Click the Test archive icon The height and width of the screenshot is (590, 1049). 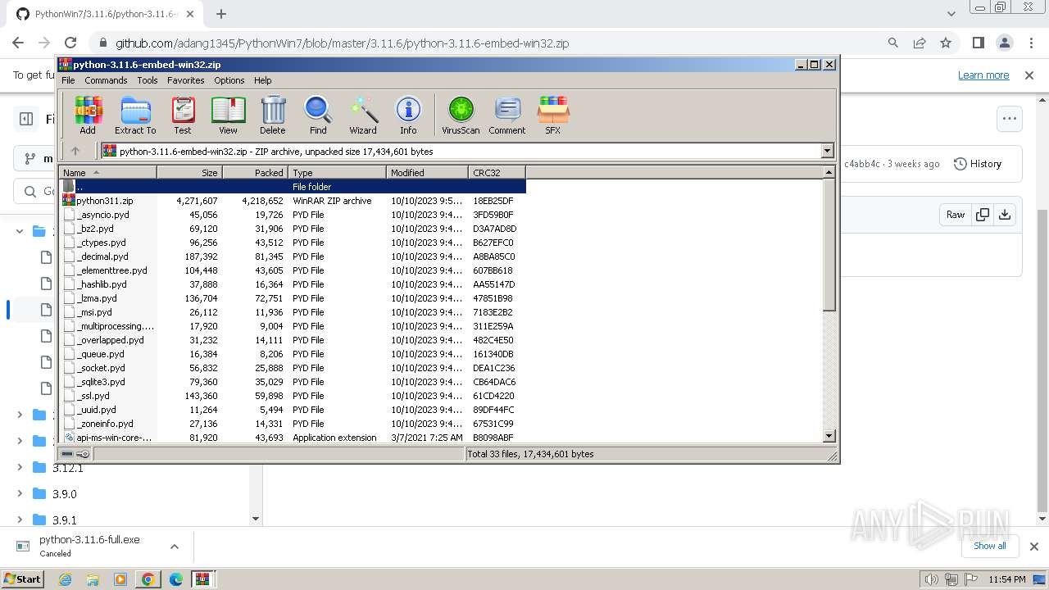tap(183, 116)
